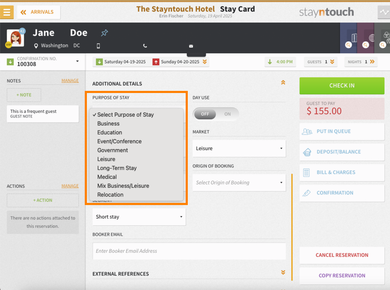The width and height of the screenshot is (390, 290).
Task: Click the green arrow beside Confirmation No.
Action: click(x=10, y=62)
